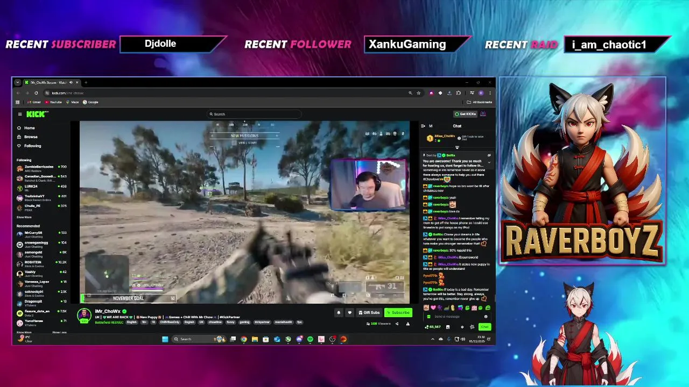The image size is (689, 387).
Task: Open asmongold recommended channel
Action: point(41,253)
